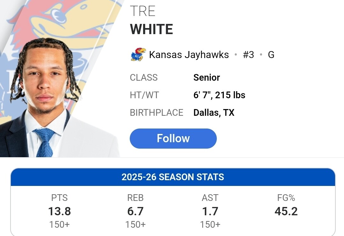Click the 150+ rank under REB
344x236 pixels.
(135, 225)
